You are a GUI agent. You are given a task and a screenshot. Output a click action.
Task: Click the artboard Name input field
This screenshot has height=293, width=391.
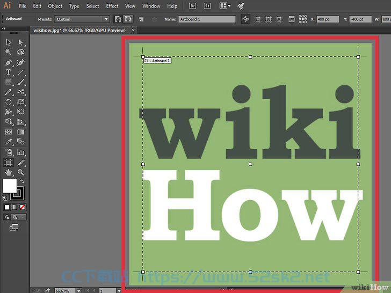click(x=207, y=19)
